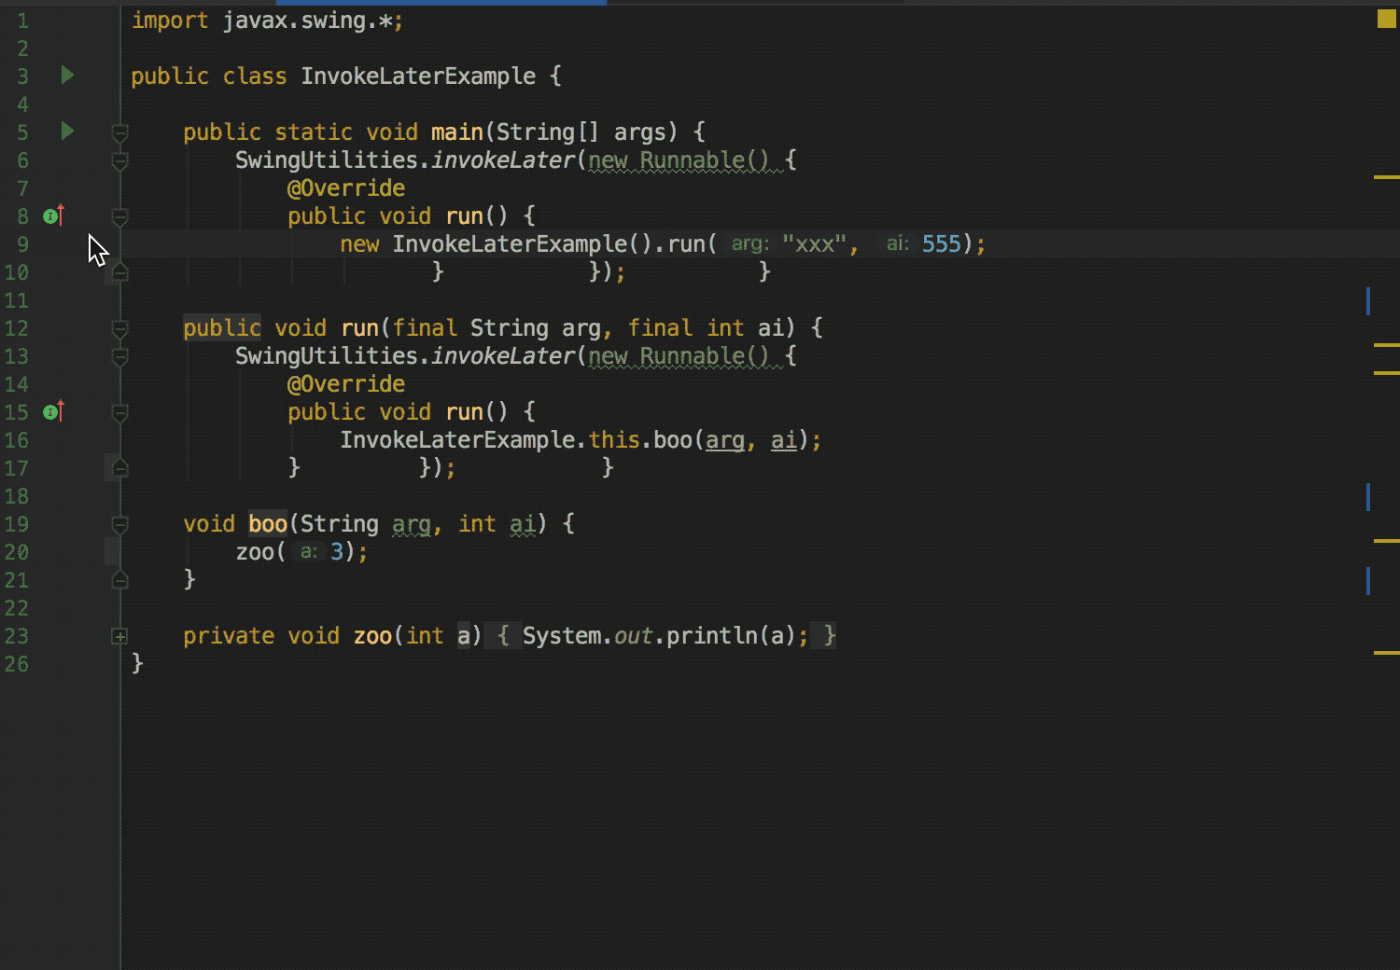1400x970 pixels.
Task: Click the number 555 on line 9
Action: point(941,244)
